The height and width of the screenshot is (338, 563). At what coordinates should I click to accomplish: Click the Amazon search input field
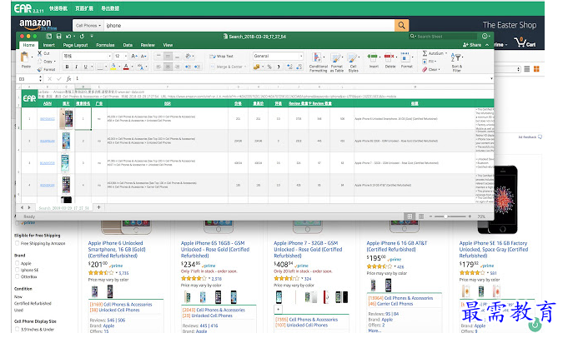(249, 26)
